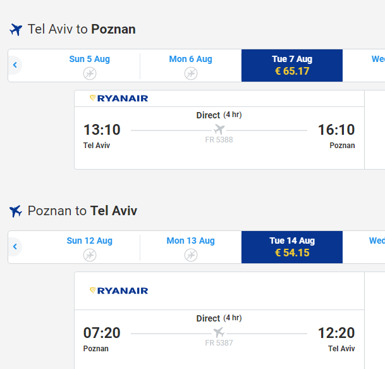Image resolution: width=385 pixels, height=369 pixels.
Task: Choose the Sun 12 Aug return date
Action: coord(90,247)
